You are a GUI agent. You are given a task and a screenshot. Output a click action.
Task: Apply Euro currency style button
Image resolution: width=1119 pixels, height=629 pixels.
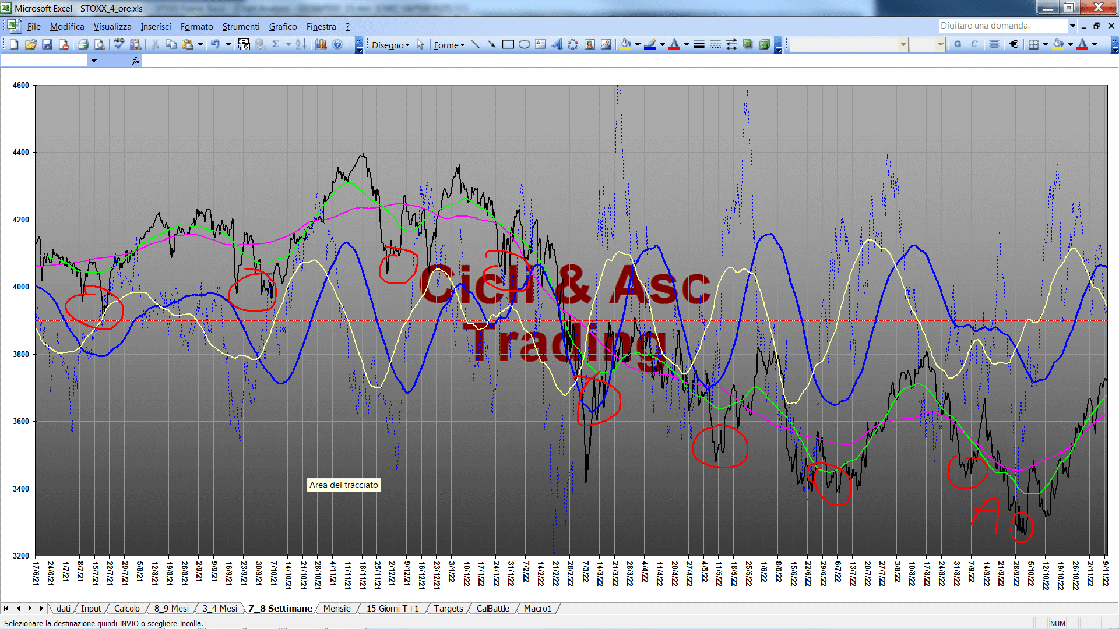[x=1014, y=44]
